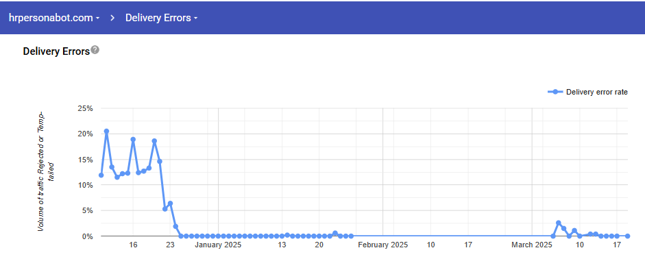This screenshot has height=272, width=645.
Task: Select the last data point on chart
Action: [x=627, y=236]
